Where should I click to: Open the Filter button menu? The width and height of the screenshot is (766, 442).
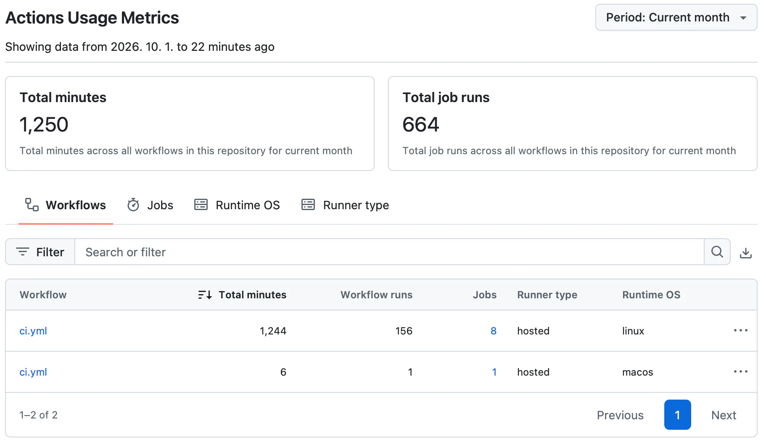(40, 252)
